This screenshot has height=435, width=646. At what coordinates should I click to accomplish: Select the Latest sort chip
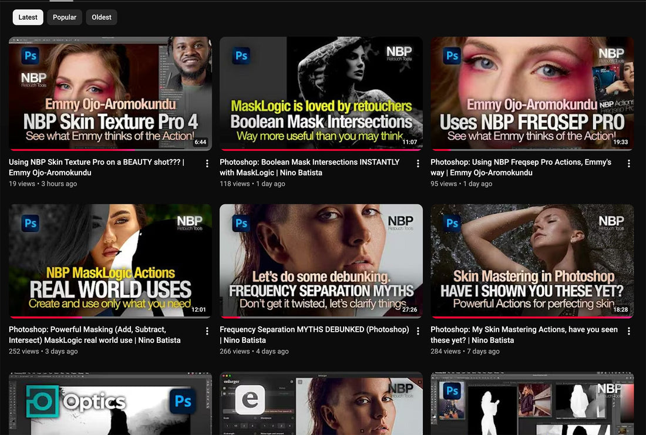28,17
